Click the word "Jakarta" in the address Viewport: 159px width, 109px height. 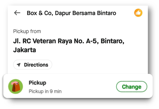(24, 50)
